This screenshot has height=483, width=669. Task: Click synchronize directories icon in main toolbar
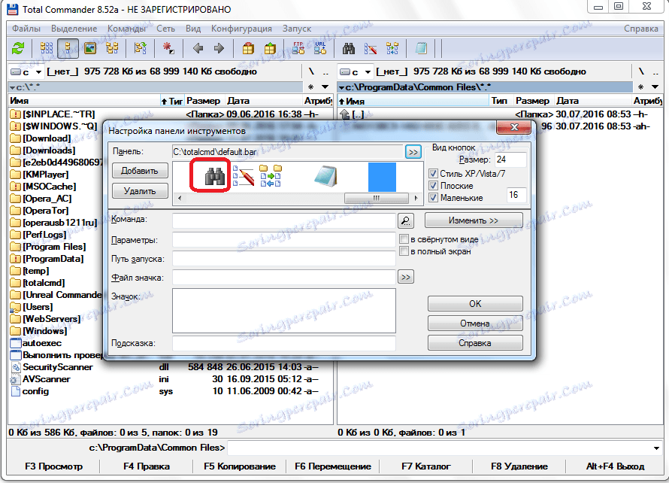click(x=392, y=48)
